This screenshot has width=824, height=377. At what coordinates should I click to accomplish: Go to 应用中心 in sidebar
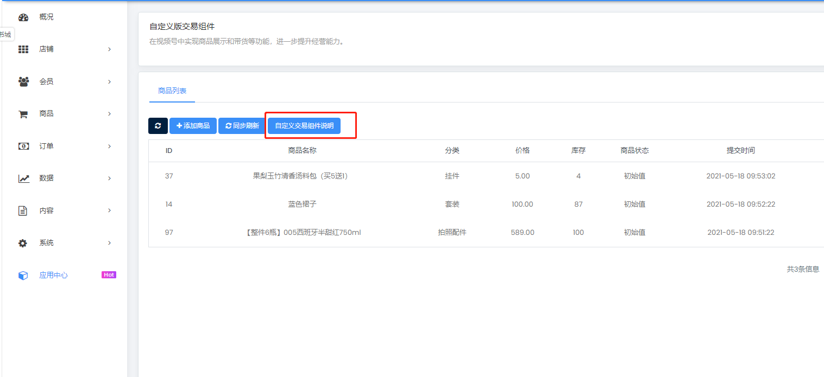coord(53,276)
